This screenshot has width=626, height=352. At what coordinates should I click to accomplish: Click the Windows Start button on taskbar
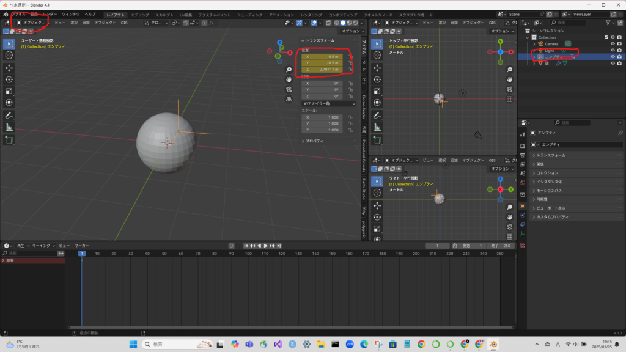coord(133,344)
